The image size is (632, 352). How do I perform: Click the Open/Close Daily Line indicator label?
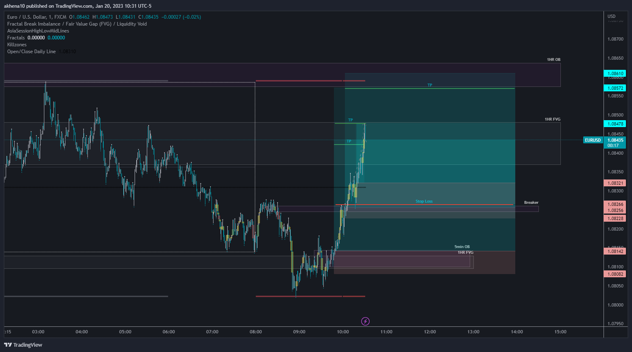(31, 52)
